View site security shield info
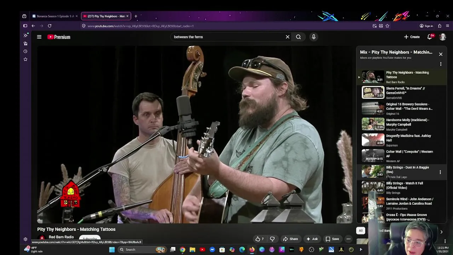The height and width of the screenshot is (255, 453). pyautogui.click(x=84, y=26)
